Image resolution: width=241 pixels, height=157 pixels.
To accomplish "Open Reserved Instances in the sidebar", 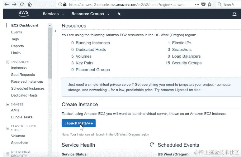I will click(27, 81).
